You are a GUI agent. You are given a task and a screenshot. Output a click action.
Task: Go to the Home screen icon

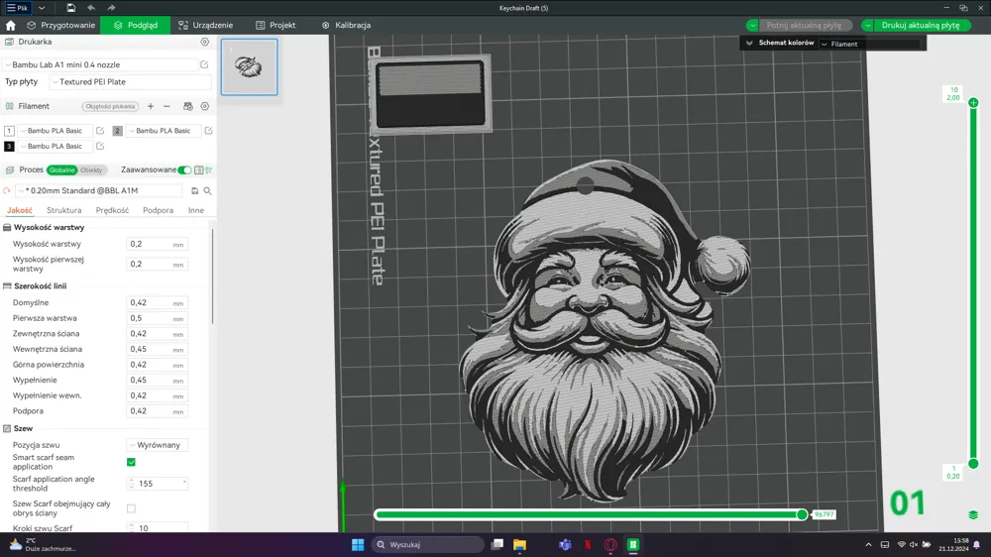pyautogui.click(x=10, y=26)
